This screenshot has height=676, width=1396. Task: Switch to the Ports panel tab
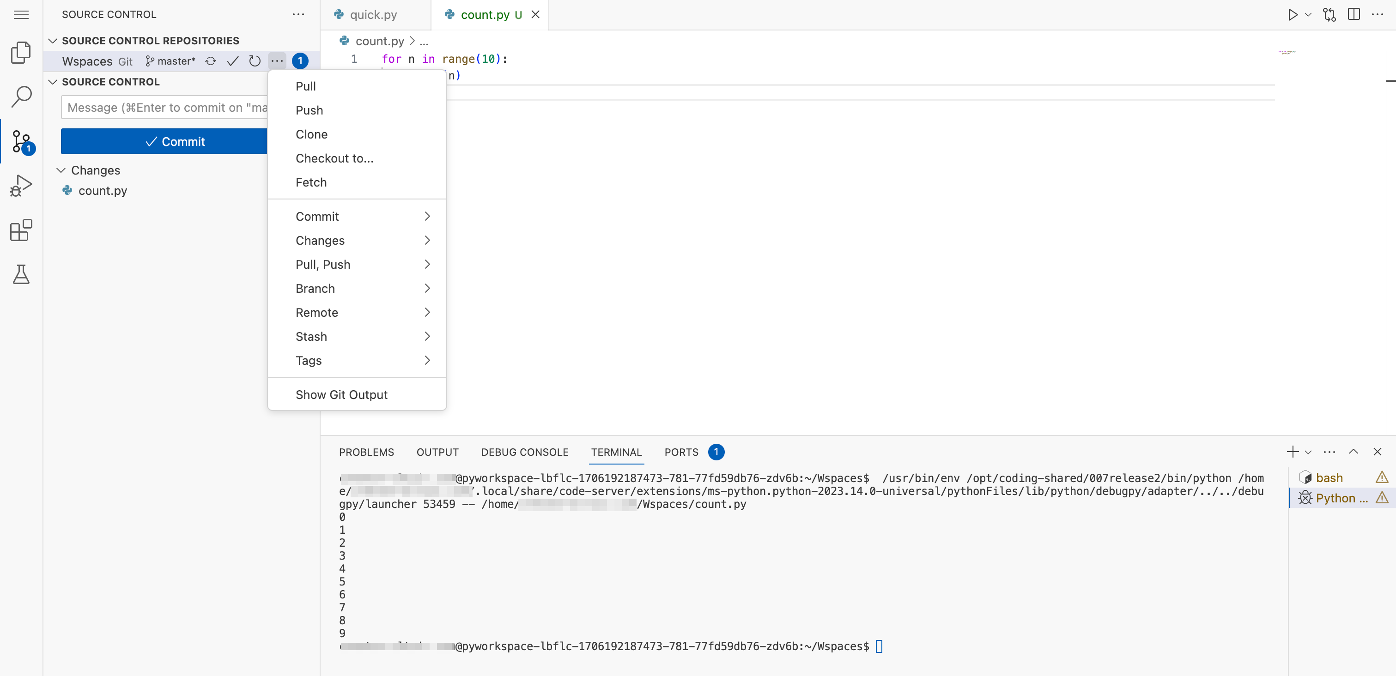681,452
